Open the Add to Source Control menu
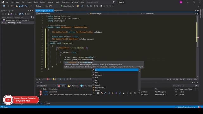The height and width of the screenshot is (114, 203). coord(185,107)
